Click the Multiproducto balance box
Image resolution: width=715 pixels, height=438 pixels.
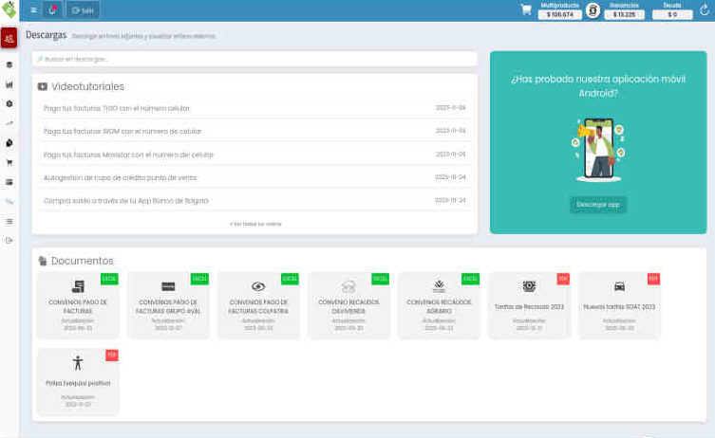559,14
